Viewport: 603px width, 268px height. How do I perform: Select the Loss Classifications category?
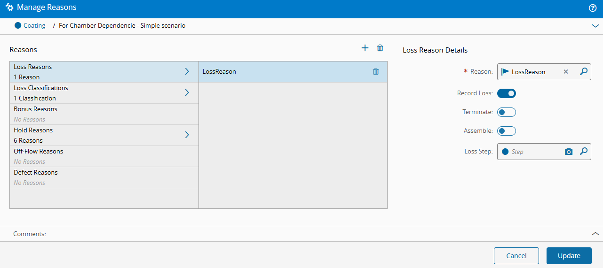click(x=104, y=93)
